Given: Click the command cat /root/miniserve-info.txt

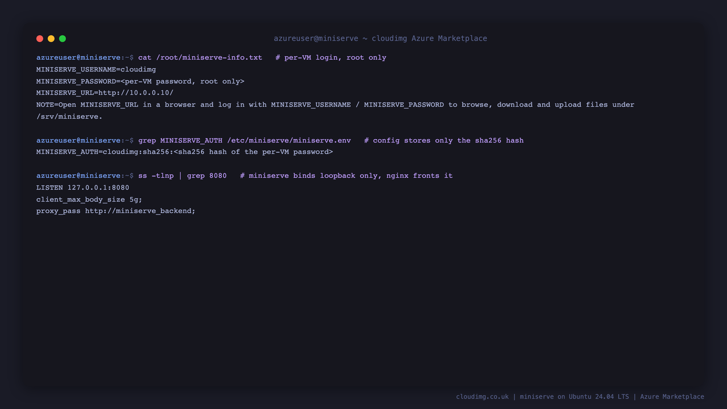Looking at the screenshot, I should tap(200, 57).
